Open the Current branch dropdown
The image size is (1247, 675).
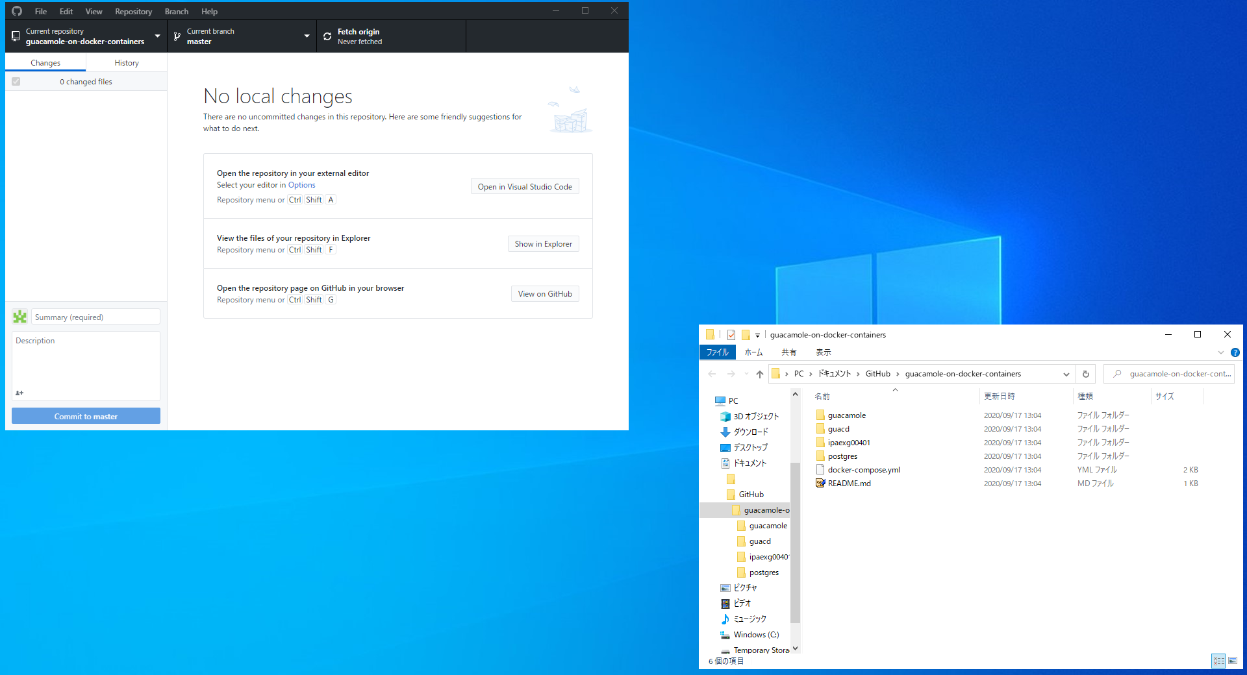tap(242, 36)
